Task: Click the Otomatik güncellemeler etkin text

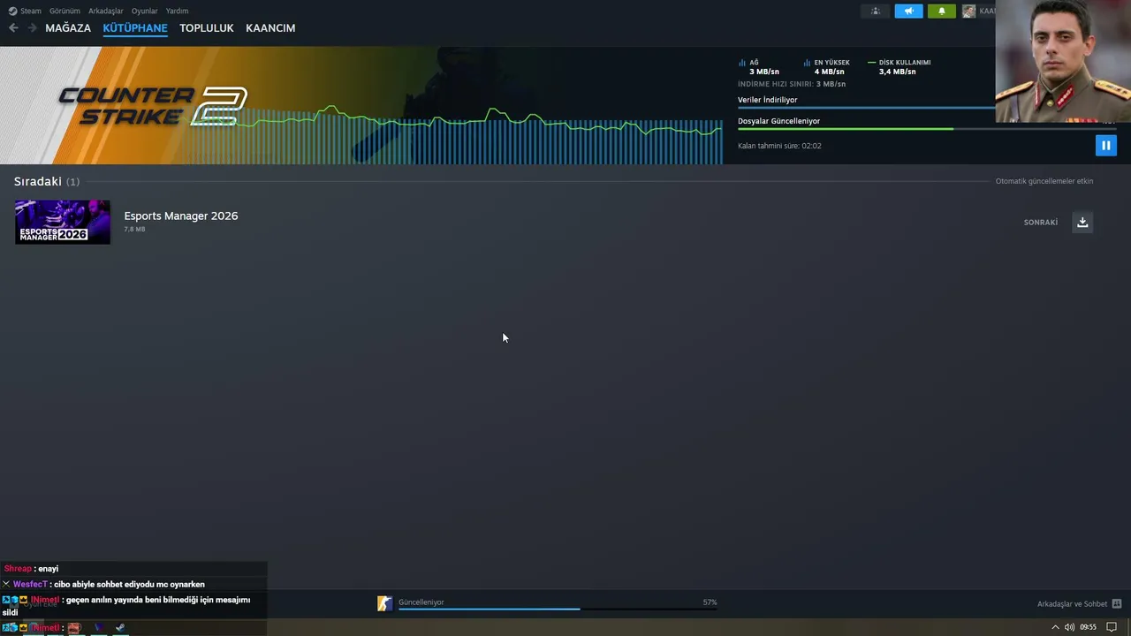Action: (1044, 181)
